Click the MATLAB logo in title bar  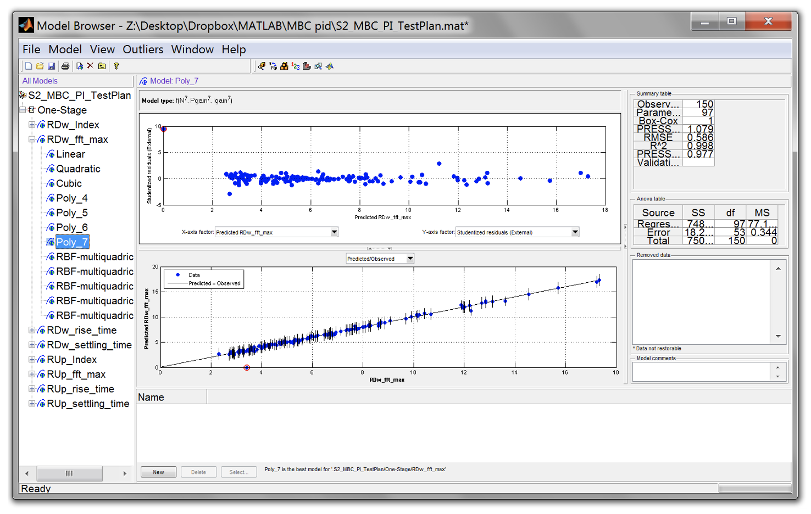point(26,25)
